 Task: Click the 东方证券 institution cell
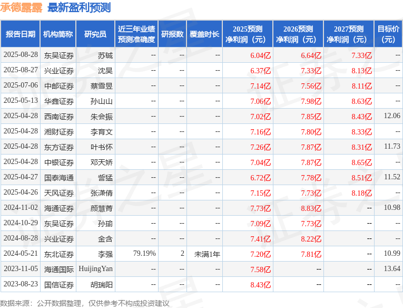(59, 147)
